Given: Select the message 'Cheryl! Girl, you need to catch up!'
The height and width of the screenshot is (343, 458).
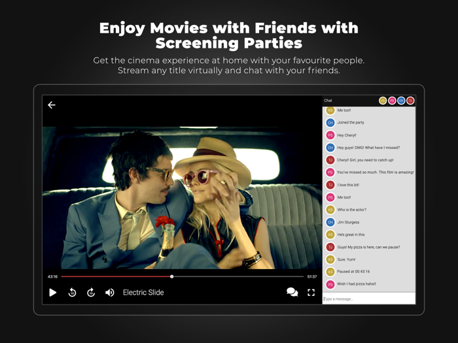Looking at the screenshot, I should [365, 160].
